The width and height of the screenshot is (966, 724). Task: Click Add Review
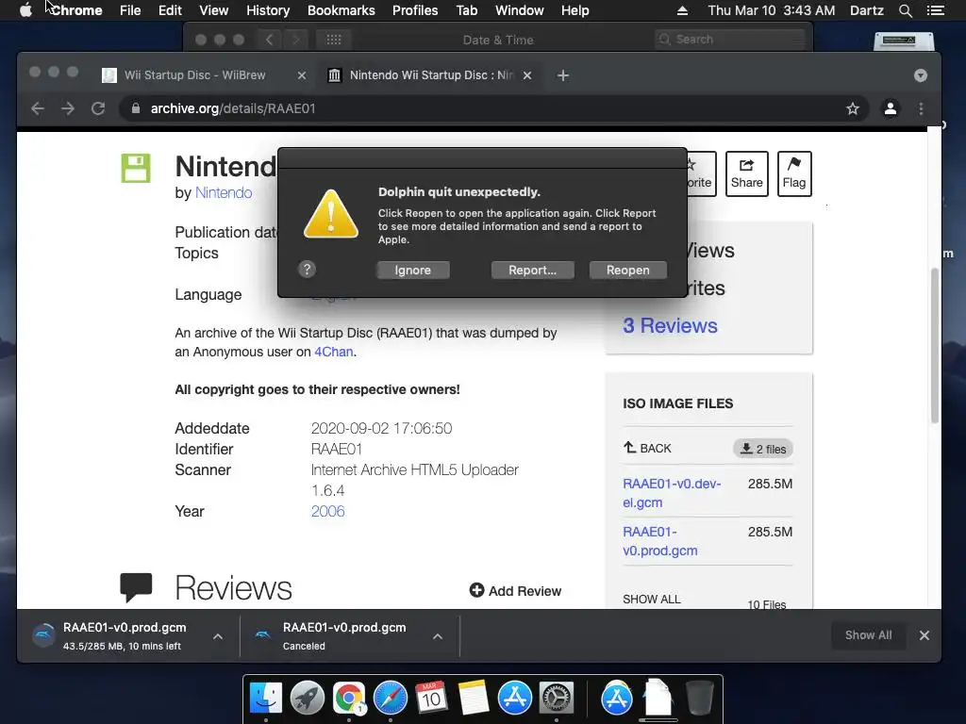pyautogui.click(x=516, y=590)
